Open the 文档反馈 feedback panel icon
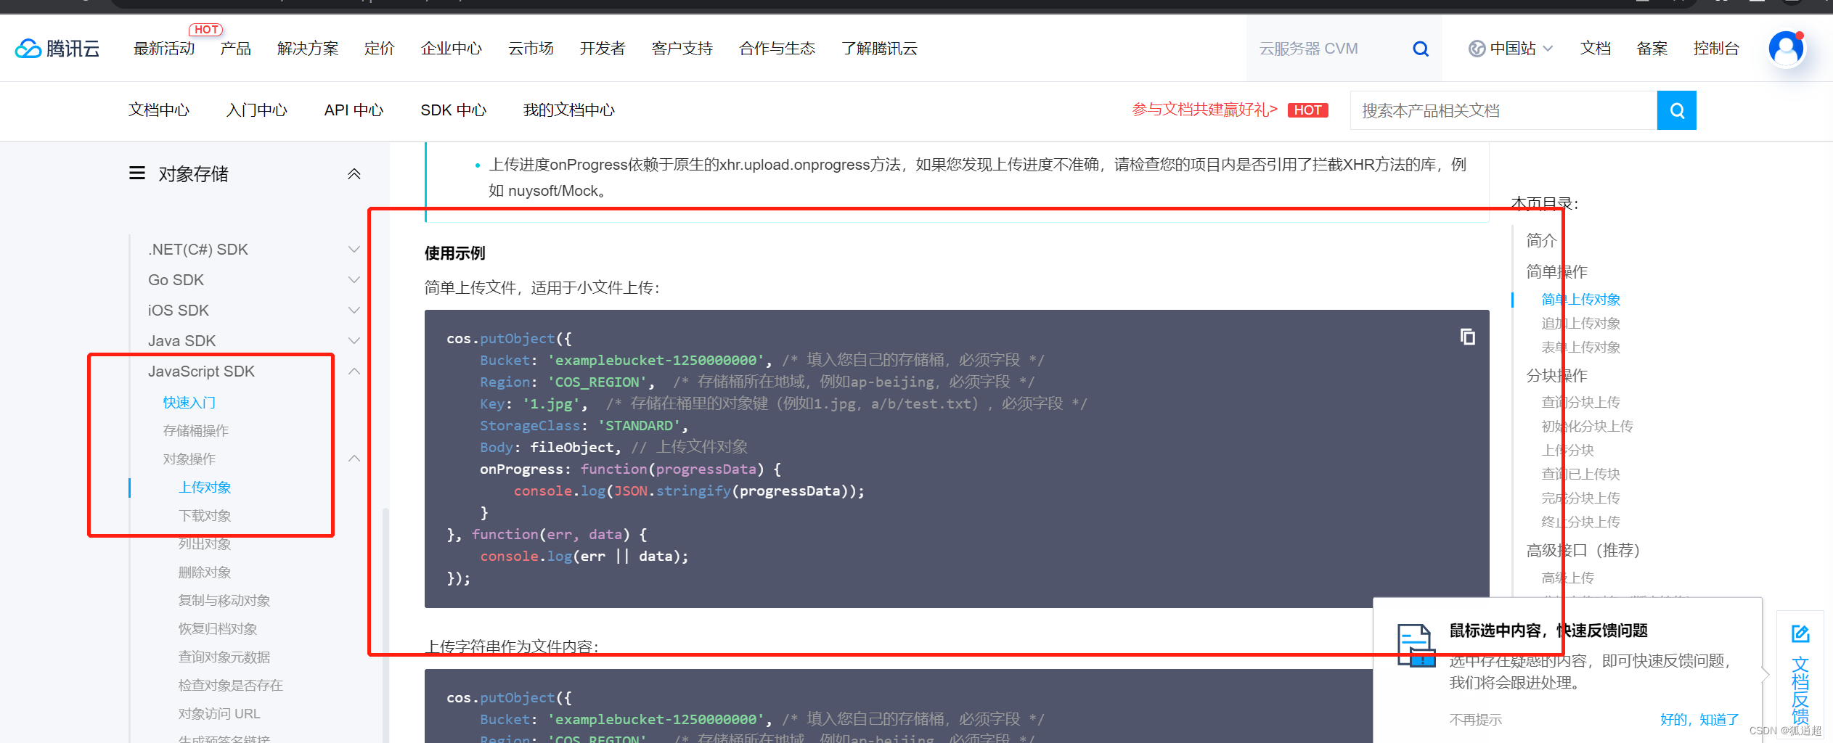Screen dimensions: 1833x743 1800,633
